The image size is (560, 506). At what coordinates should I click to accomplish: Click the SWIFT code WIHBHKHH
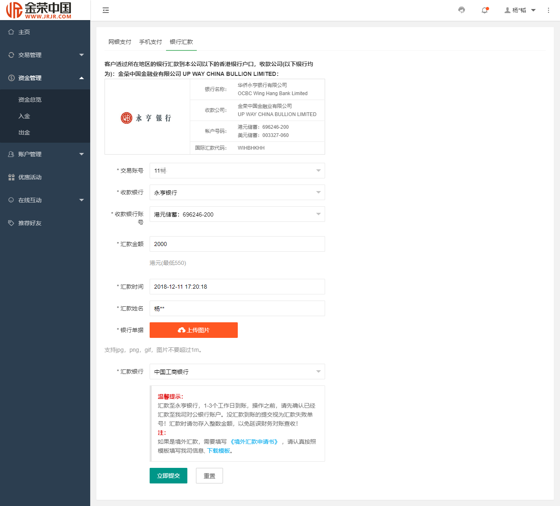(251, 148)
